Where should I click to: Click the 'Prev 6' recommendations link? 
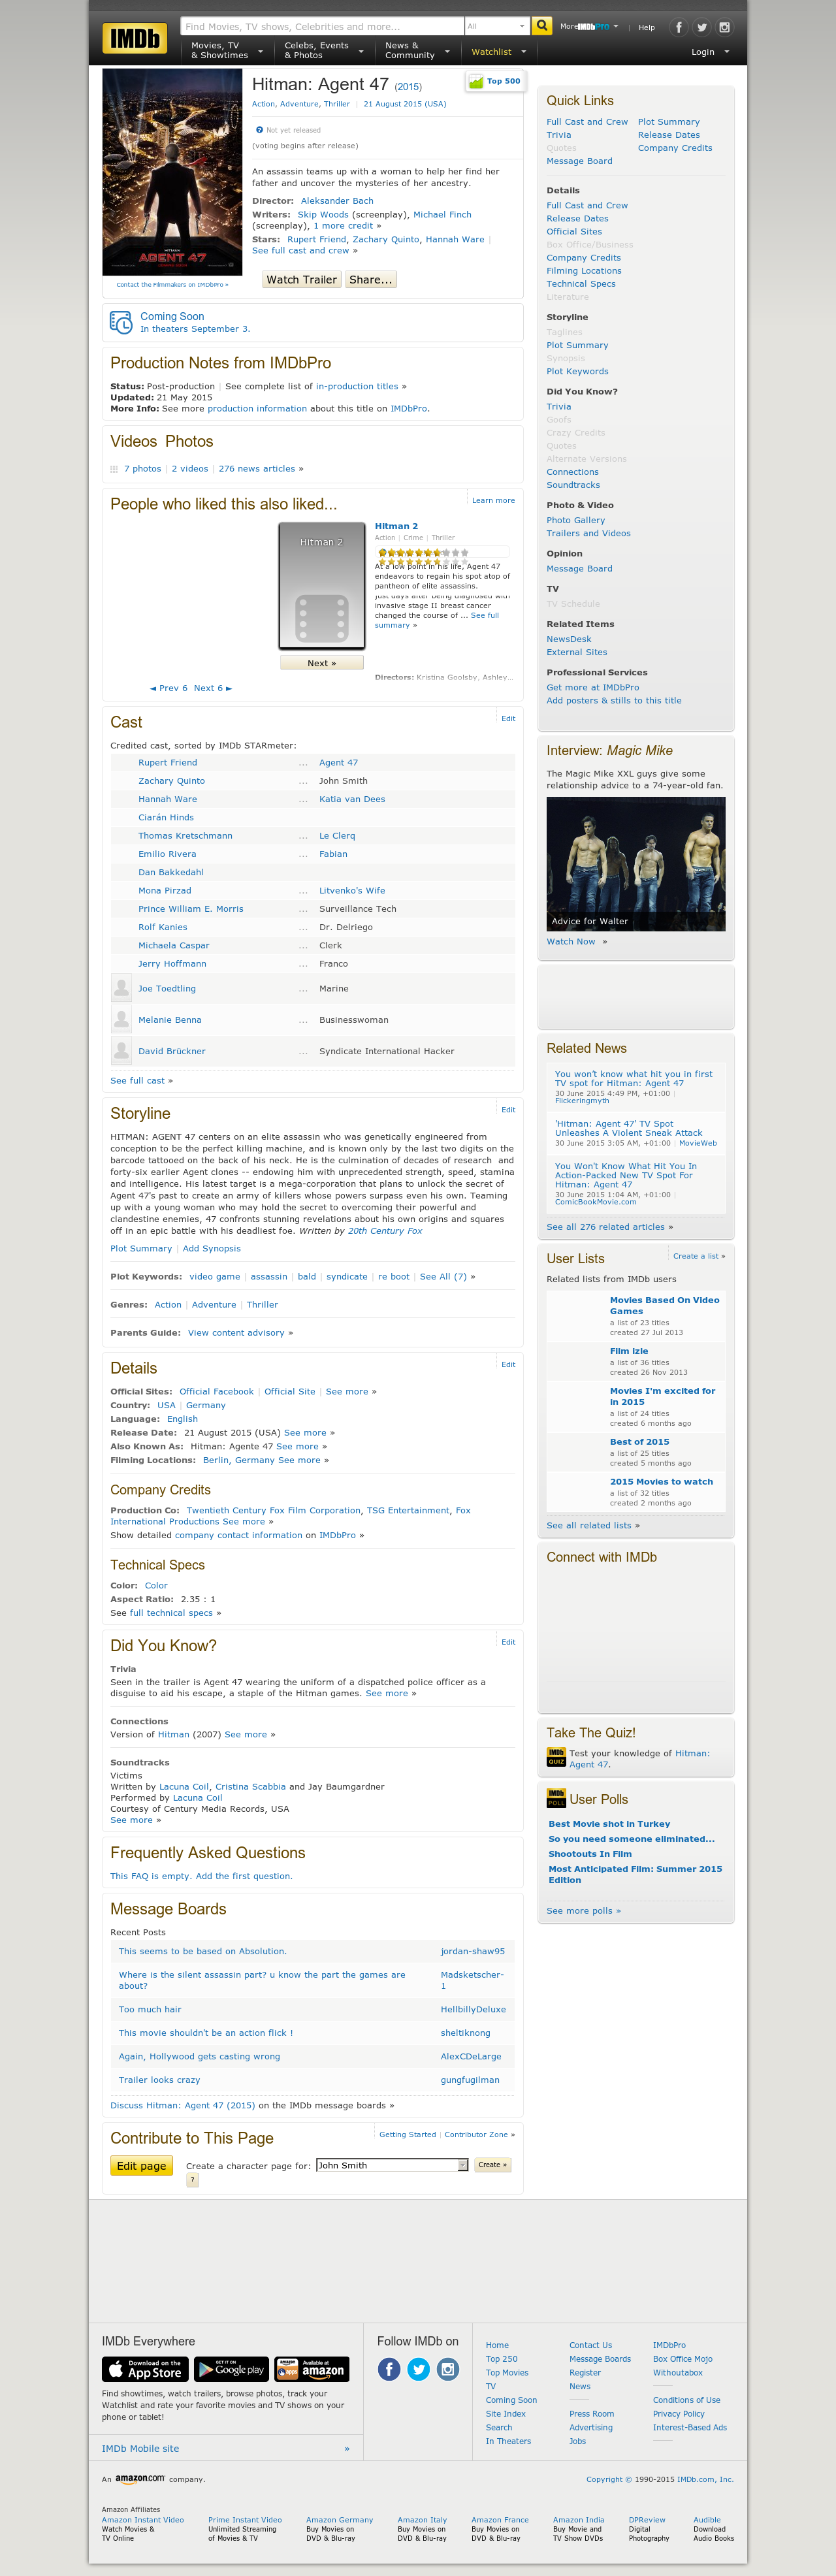[x=169, y=688]
